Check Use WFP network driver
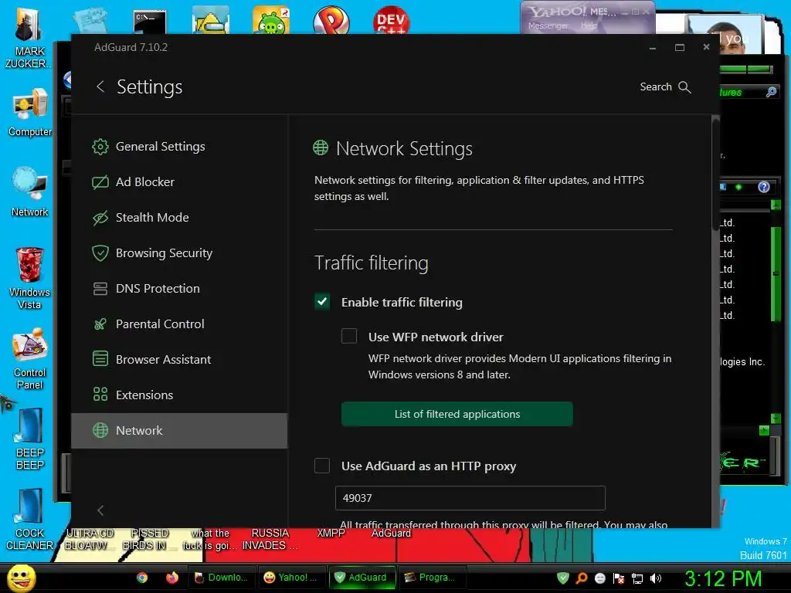The width and height of the screenshot is (791, 593). tap(349, 337)
